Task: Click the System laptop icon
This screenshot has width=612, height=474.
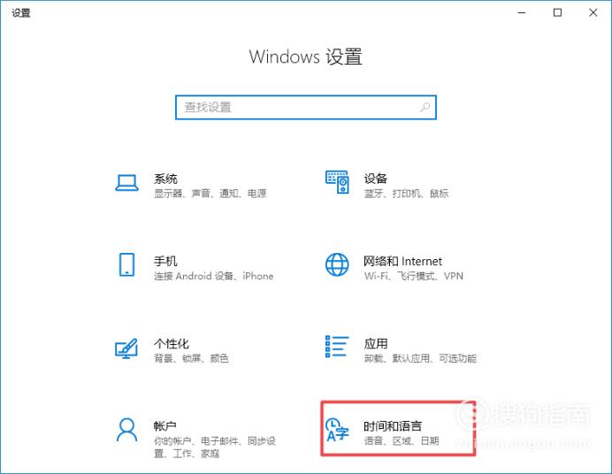Action: [x=126, y=183]
